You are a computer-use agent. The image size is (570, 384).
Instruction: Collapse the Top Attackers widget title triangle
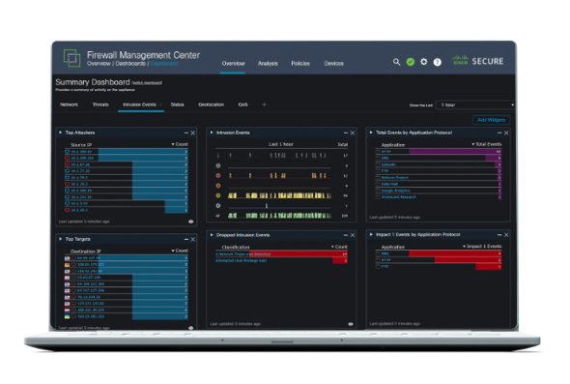click(x=60, y=133)
